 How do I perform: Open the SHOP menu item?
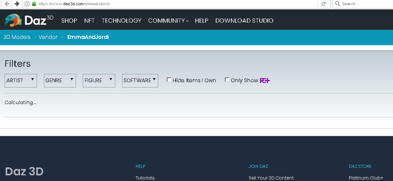(69, 20)
